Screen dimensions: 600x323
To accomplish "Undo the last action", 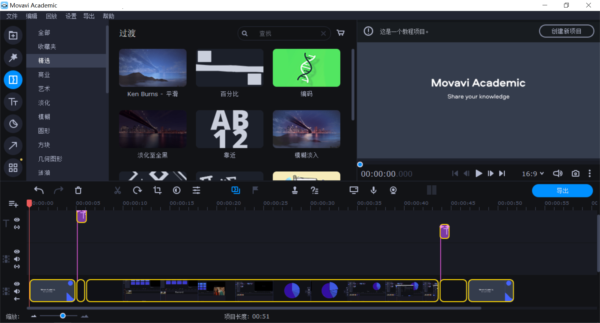I will point(39,190).
